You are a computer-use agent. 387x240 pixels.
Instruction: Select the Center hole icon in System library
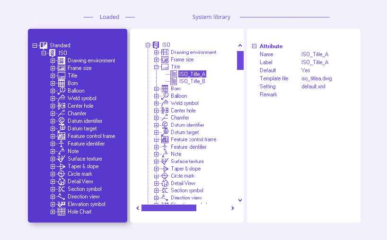point(165,111)
